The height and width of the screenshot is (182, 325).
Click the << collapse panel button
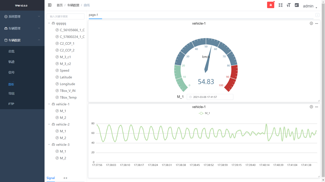point(65,178)
